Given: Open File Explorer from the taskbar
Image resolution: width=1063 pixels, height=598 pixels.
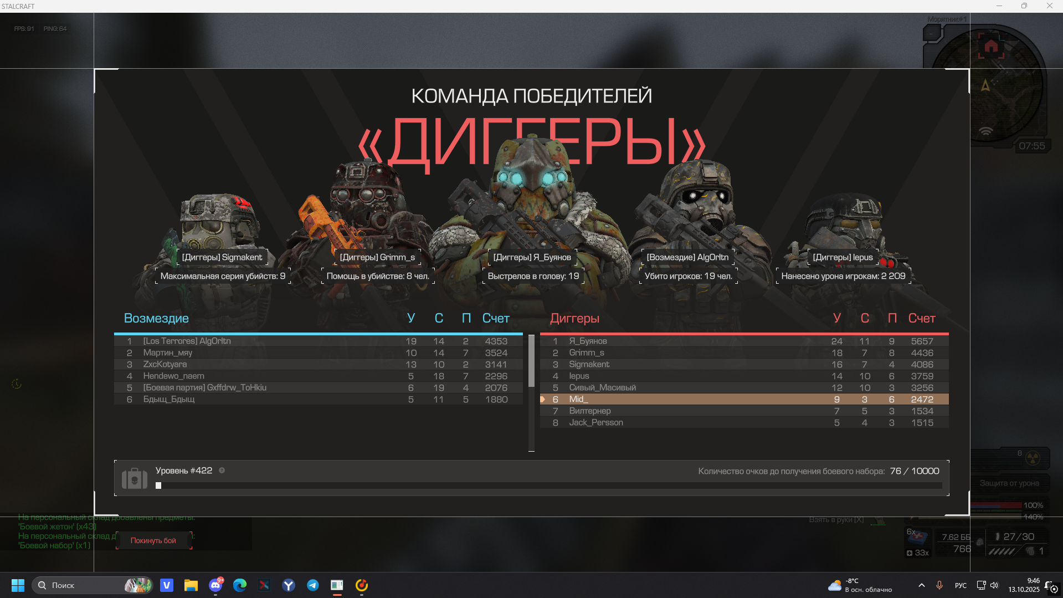Looking at the screenshot, I should coord(191,585).
